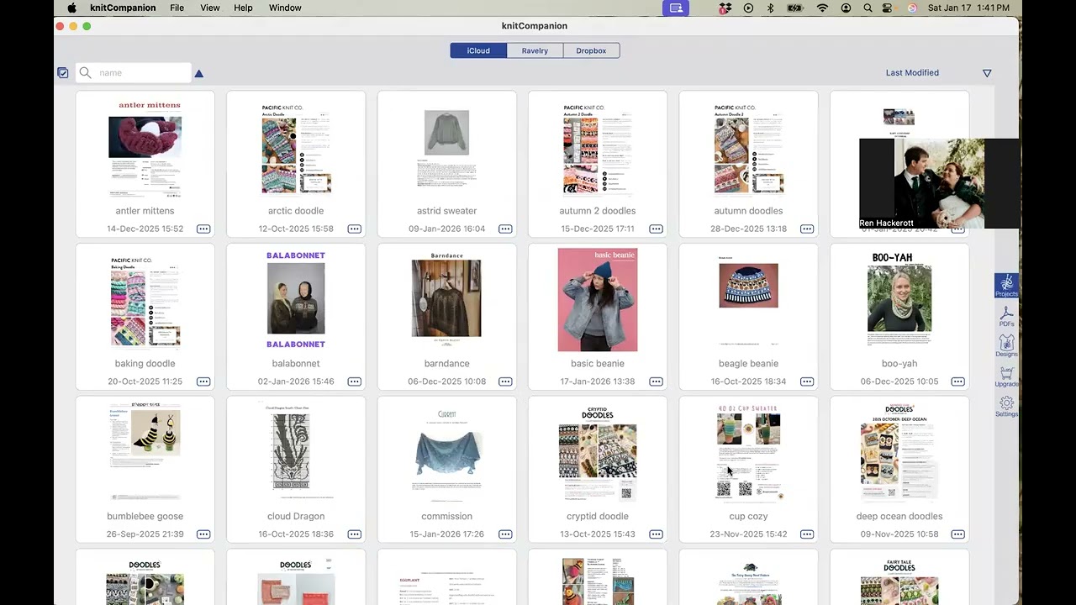Open the boo-yah project thumbnail
The height and width of the screenshot is (605, 1076).
click(899, 299)
